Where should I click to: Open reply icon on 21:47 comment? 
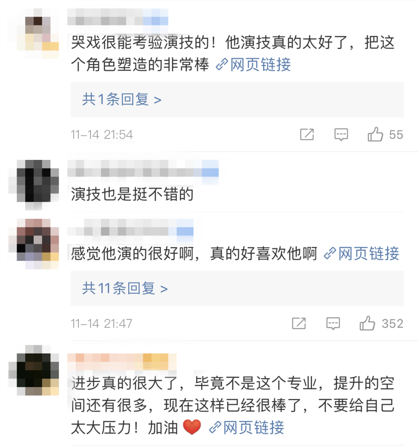coord(333,323)
